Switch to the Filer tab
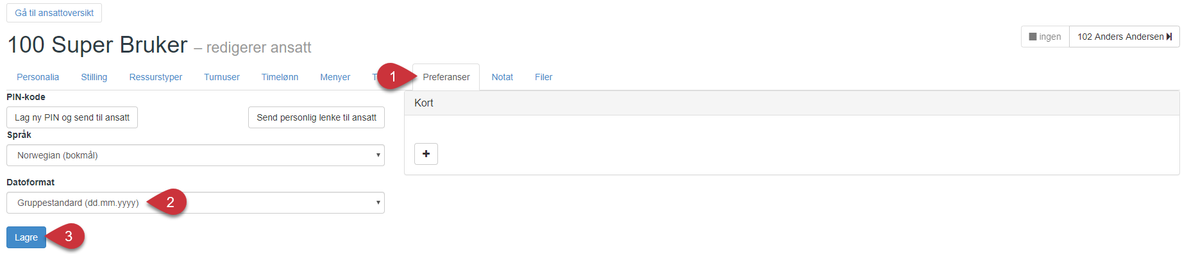Viewport: 1189px width, 254px height. pyautogui.click(x=543, y=77)
